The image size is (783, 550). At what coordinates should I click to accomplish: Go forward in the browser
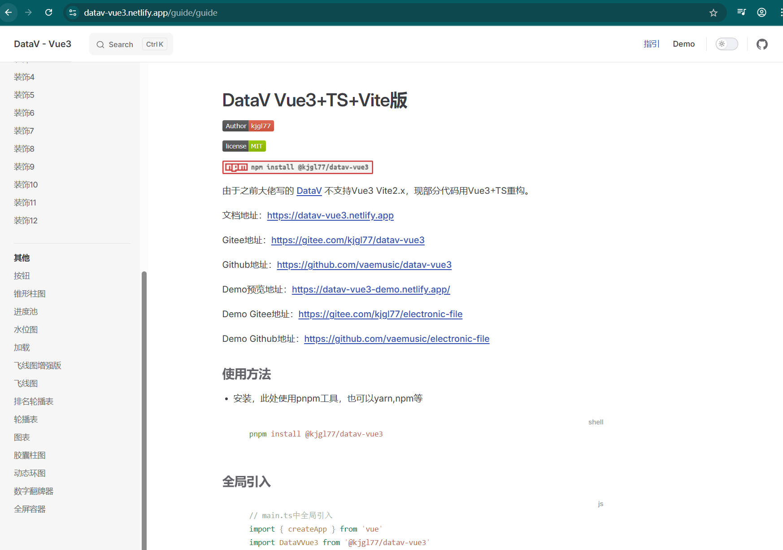[x=28, y=13]
